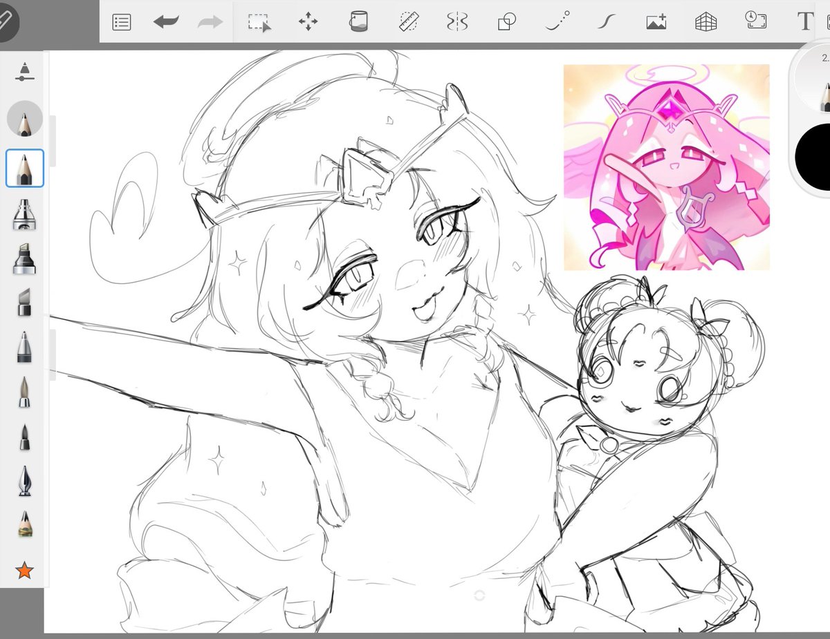Open the Ruler guide tool

(x=408, y=22)
